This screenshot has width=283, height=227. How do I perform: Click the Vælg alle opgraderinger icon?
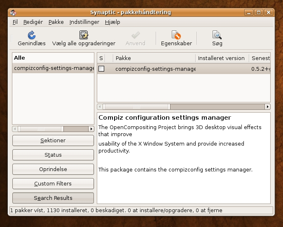point(84,35)
